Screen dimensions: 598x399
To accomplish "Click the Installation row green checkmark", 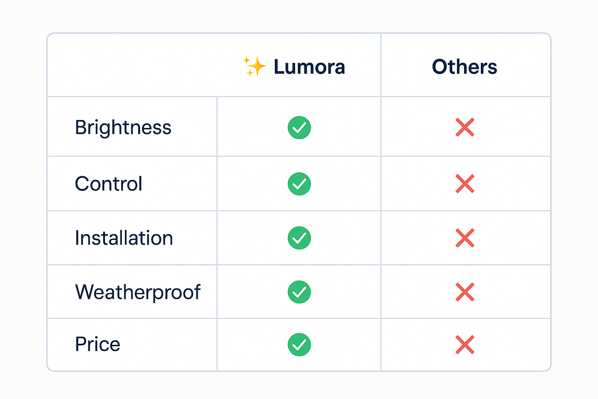I will [299, 238].
